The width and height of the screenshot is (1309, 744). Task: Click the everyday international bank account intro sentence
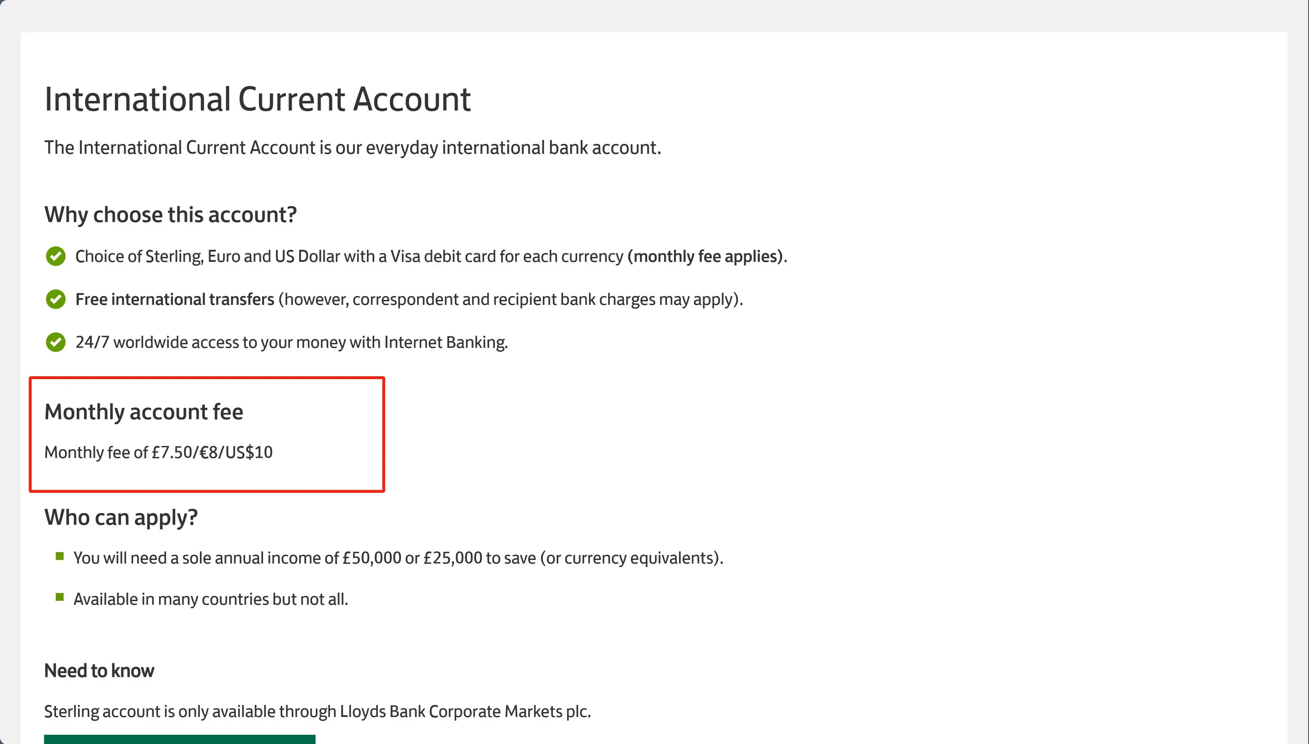(352, 148)
